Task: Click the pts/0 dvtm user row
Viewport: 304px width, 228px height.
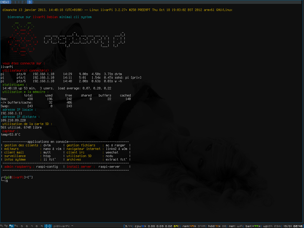Action: pyautogui.click(x=61, y=74)
